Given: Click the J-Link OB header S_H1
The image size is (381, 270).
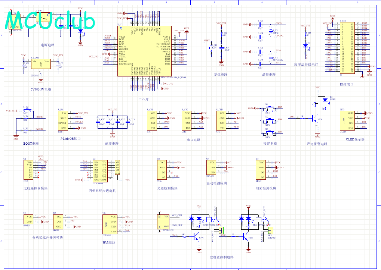Looking at the screenshot, I should 63,120.
